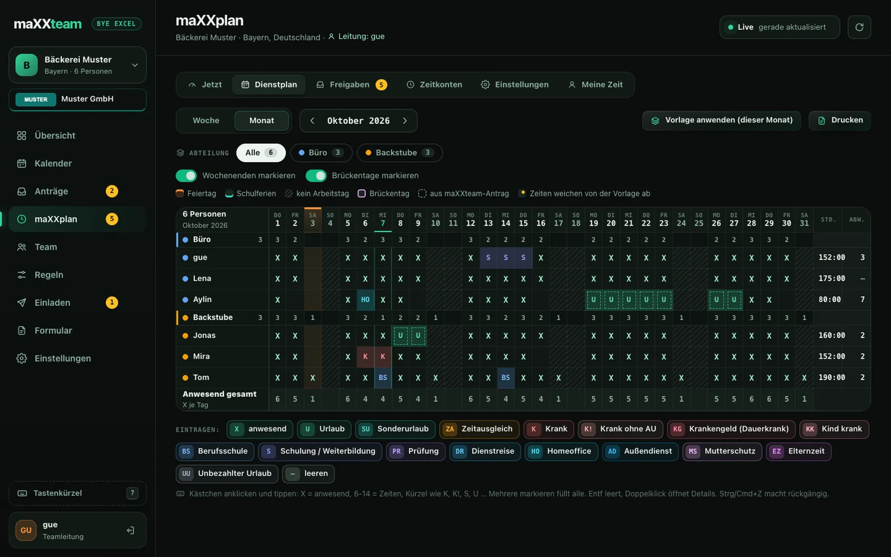Viewport: 891px width, 557px height.
Task: Select the UU Unbezahlter Urlaub chip
Action: point(227,473)
